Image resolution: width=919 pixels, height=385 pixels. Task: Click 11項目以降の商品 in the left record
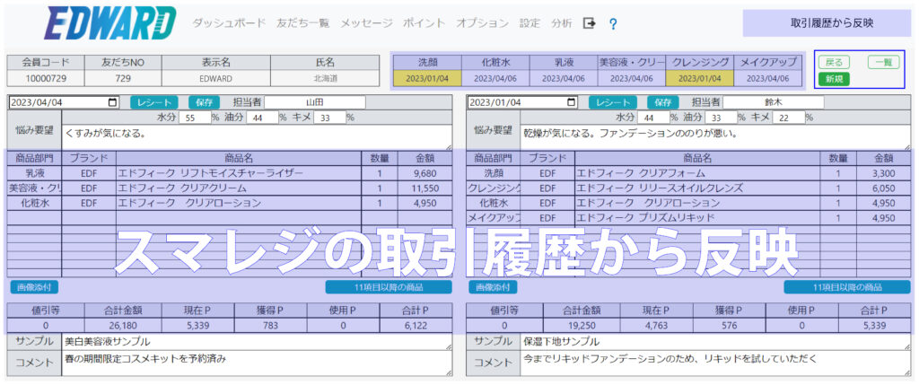point(389,287)
